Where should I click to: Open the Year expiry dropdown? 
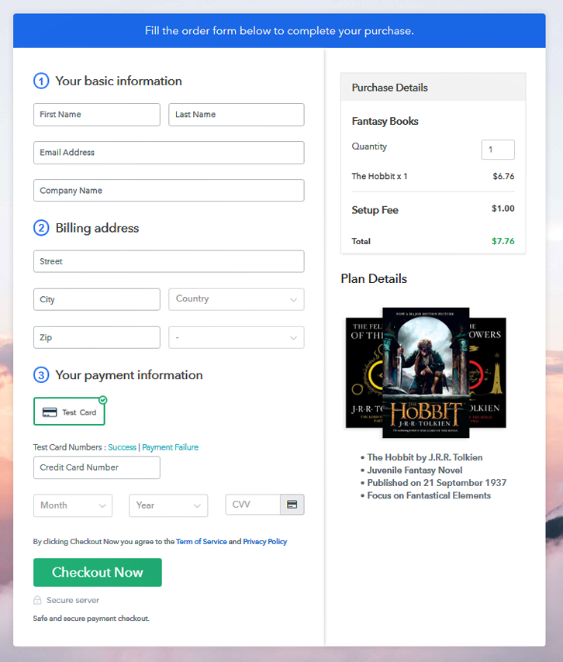click(168, 505)
